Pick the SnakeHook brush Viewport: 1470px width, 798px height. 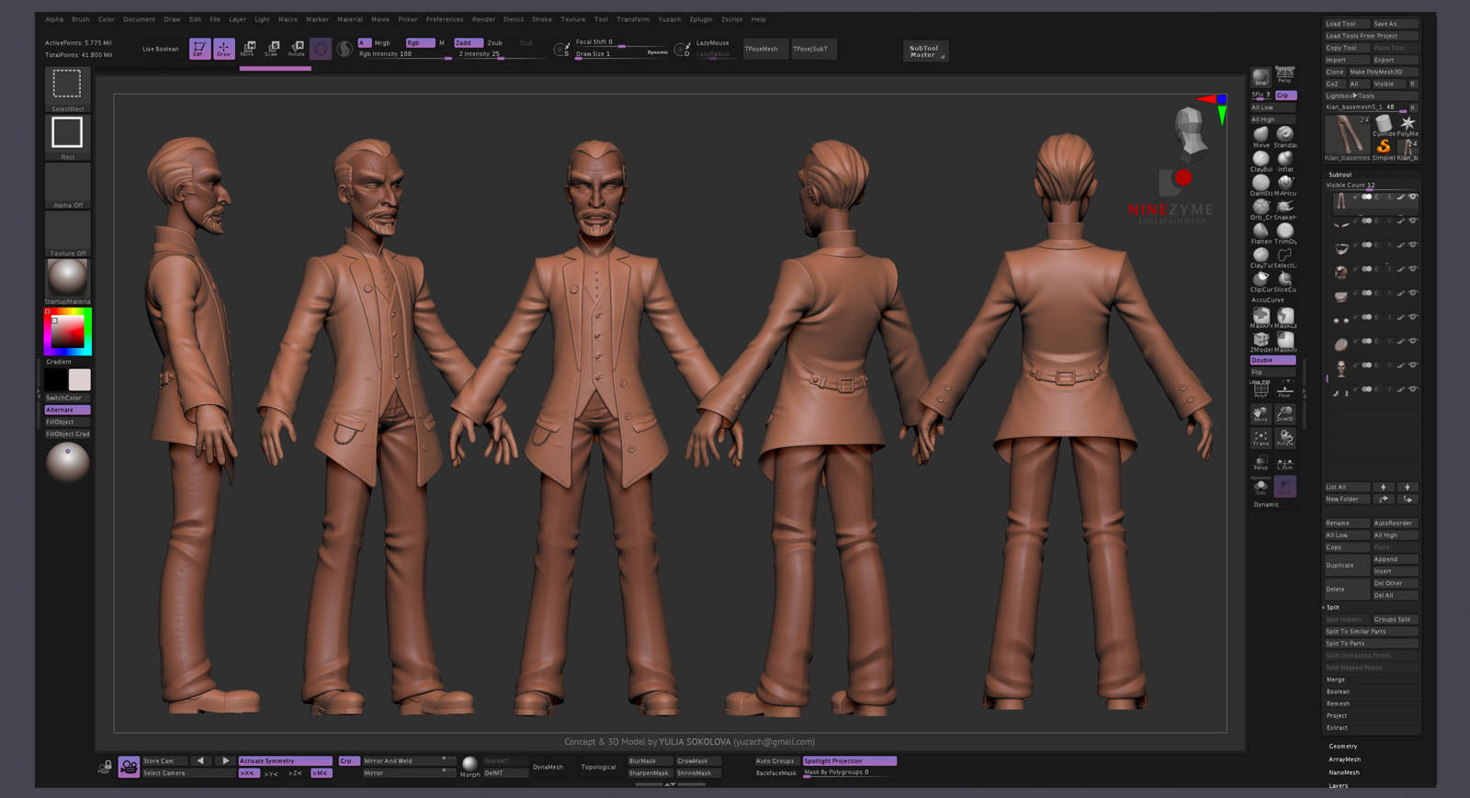click(1285, 208)
